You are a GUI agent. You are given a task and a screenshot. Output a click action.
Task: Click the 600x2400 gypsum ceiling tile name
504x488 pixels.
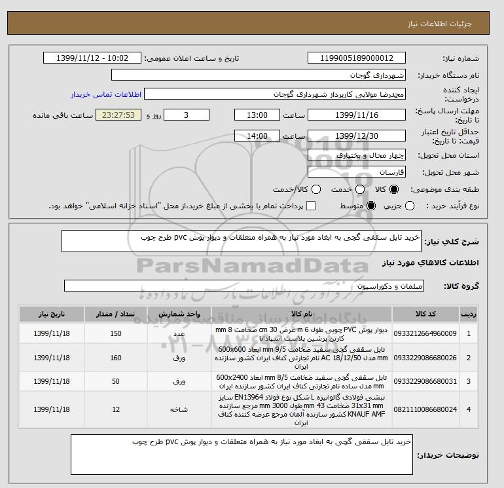click(x=302, y=381)
